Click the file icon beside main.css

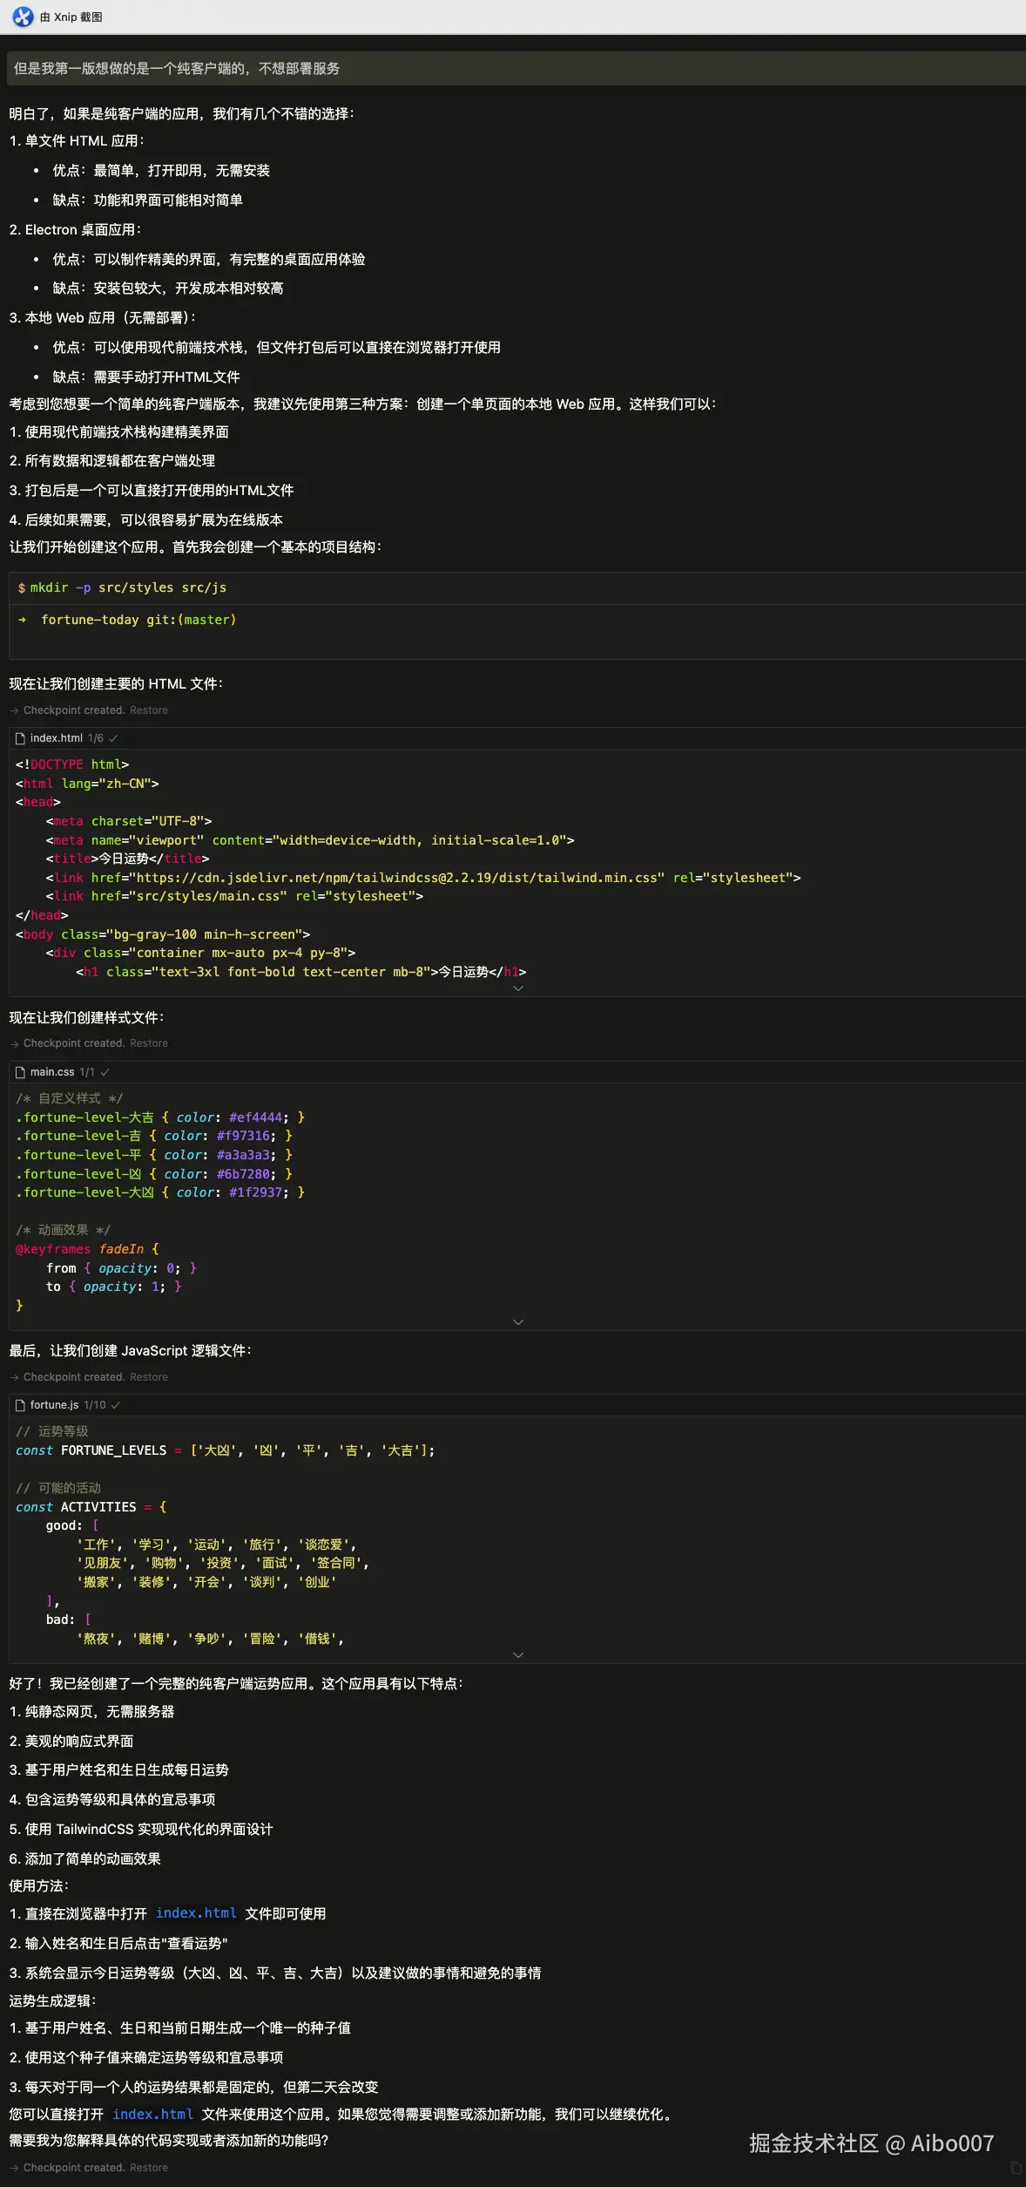20,1072
